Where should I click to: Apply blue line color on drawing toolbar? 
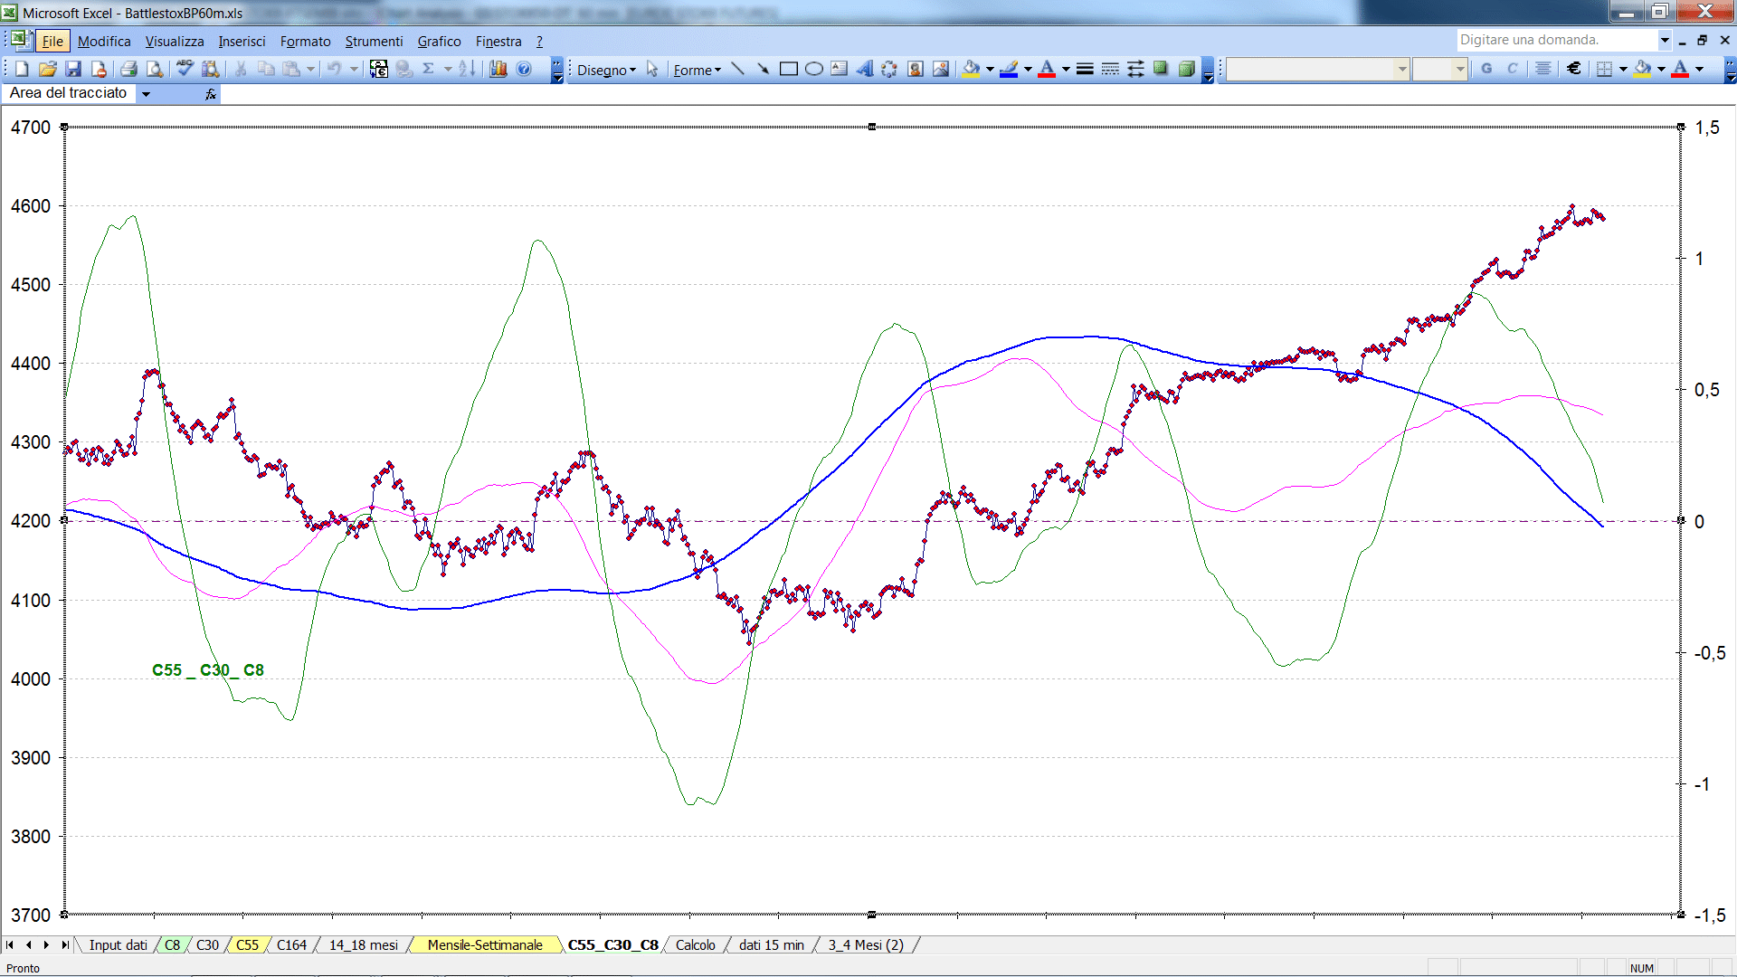1010,69
